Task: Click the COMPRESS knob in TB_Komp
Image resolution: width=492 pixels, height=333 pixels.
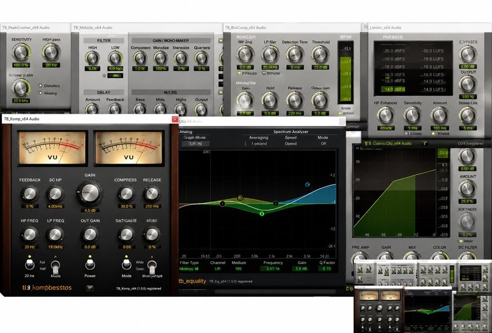Action: (126, 194)
